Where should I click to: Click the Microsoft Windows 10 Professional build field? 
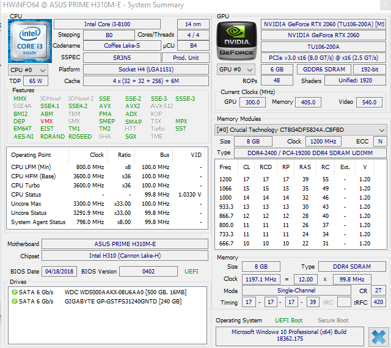(x=290, y=335)
